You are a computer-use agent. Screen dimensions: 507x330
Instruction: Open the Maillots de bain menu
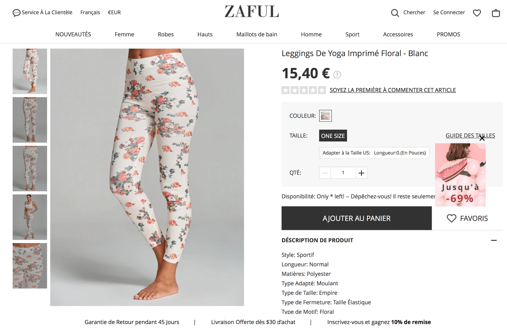pyautogui.click(x=257, y=34)
